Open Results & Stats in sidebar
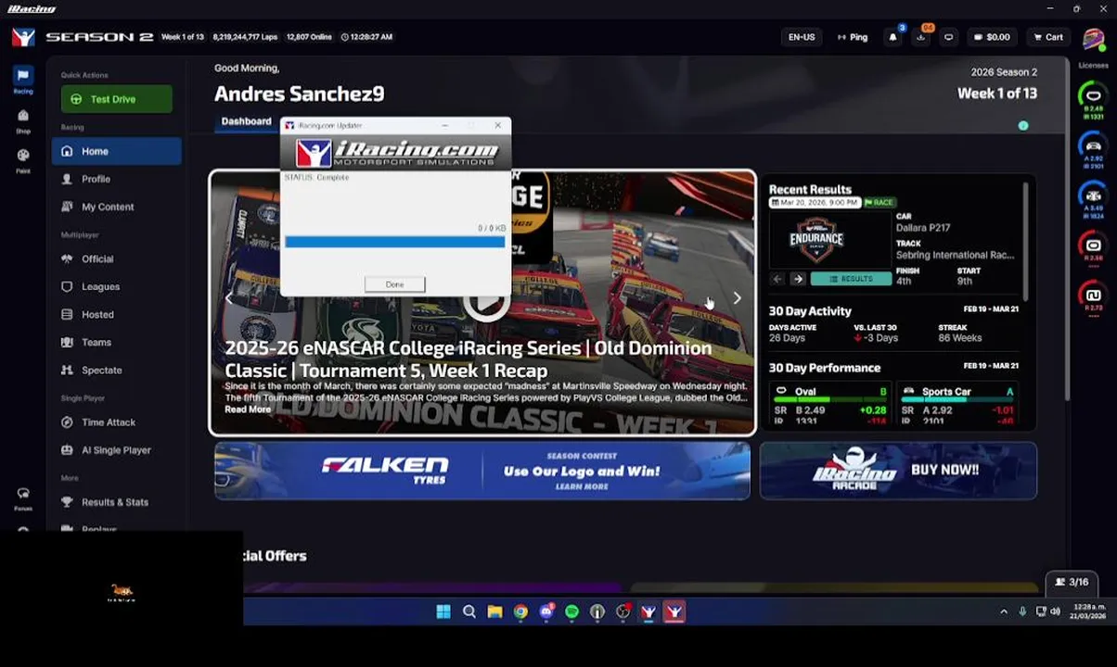Screen dimensions: 1117x667 point(116,501)
